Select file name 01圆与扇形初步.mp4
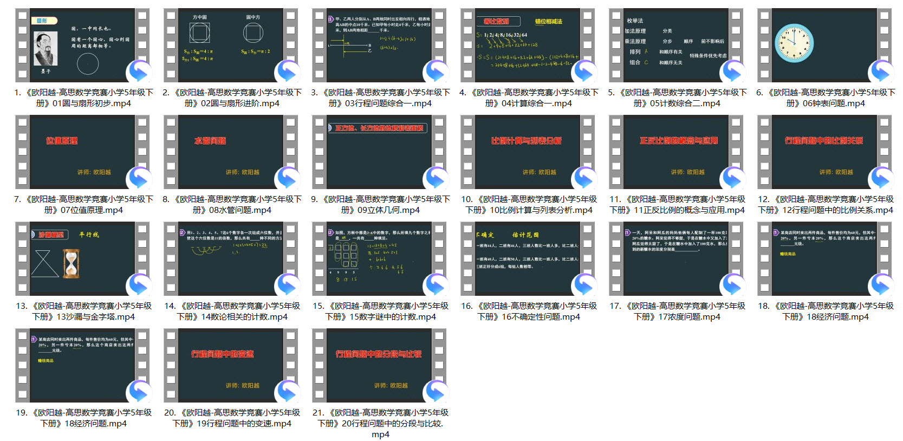903x441 pixels. [x=83, y=98]
